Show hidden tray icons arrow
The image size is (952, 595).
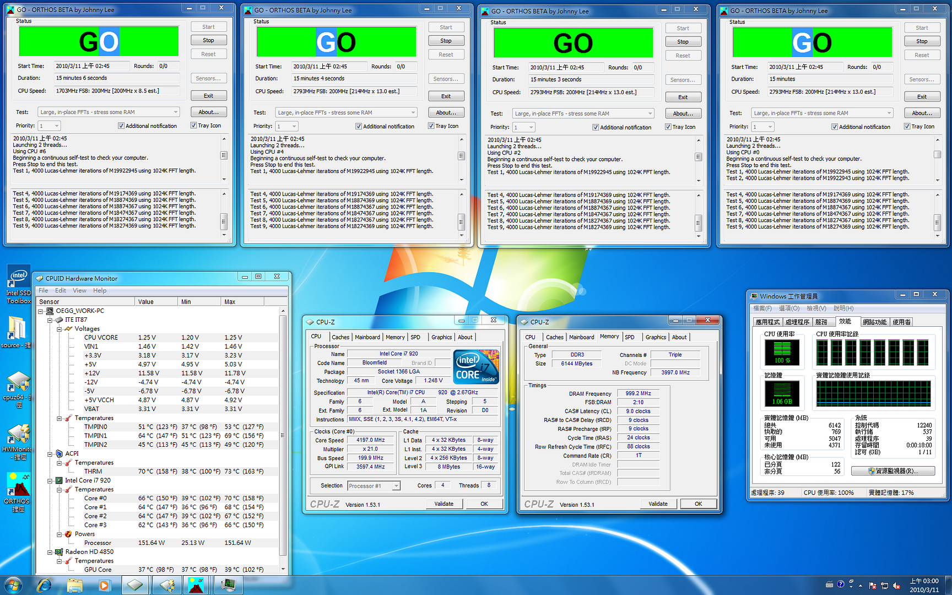pos(861,586)
